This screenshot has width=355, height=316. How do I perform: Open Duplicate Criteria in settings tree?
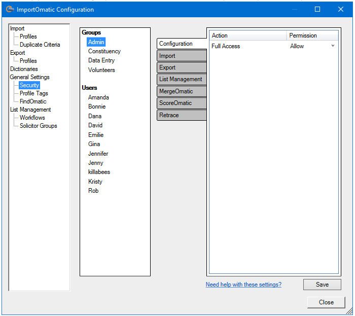[x=40, y=45]
